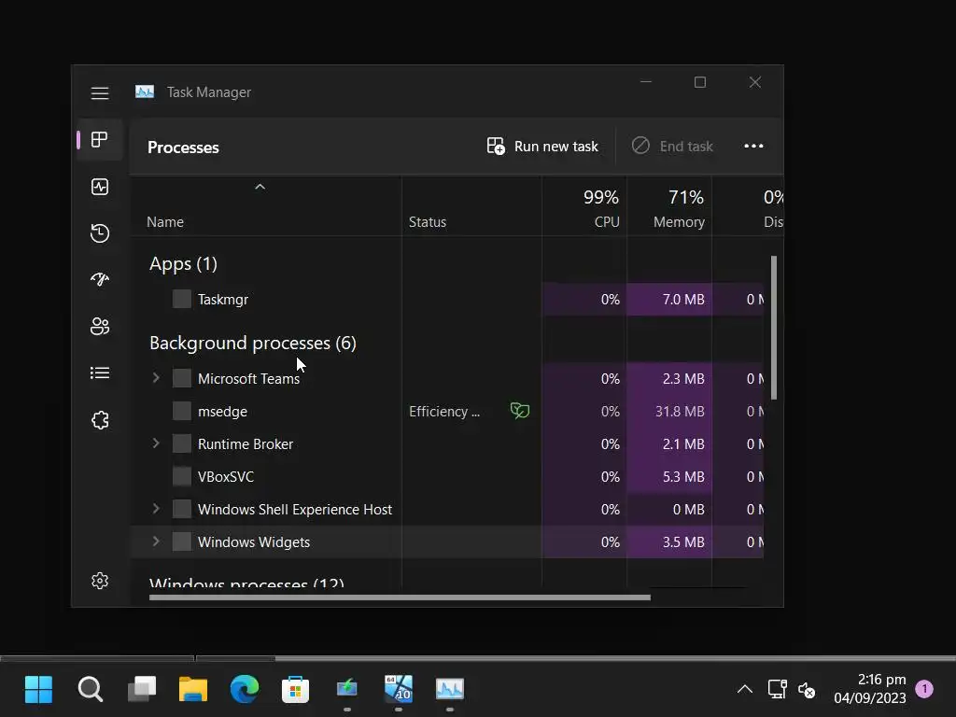Image resolution: width=956 pixels, height=717 pixels.
Task: Expand Windows Shell Experience Host process
Action: pos(156,509)
